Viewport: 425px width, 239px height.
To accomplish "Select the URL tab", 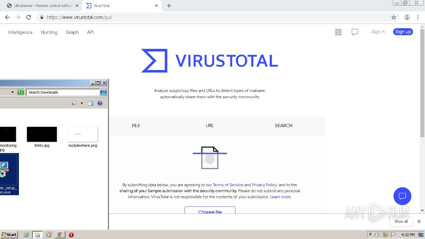I will (x=210, y=125).
